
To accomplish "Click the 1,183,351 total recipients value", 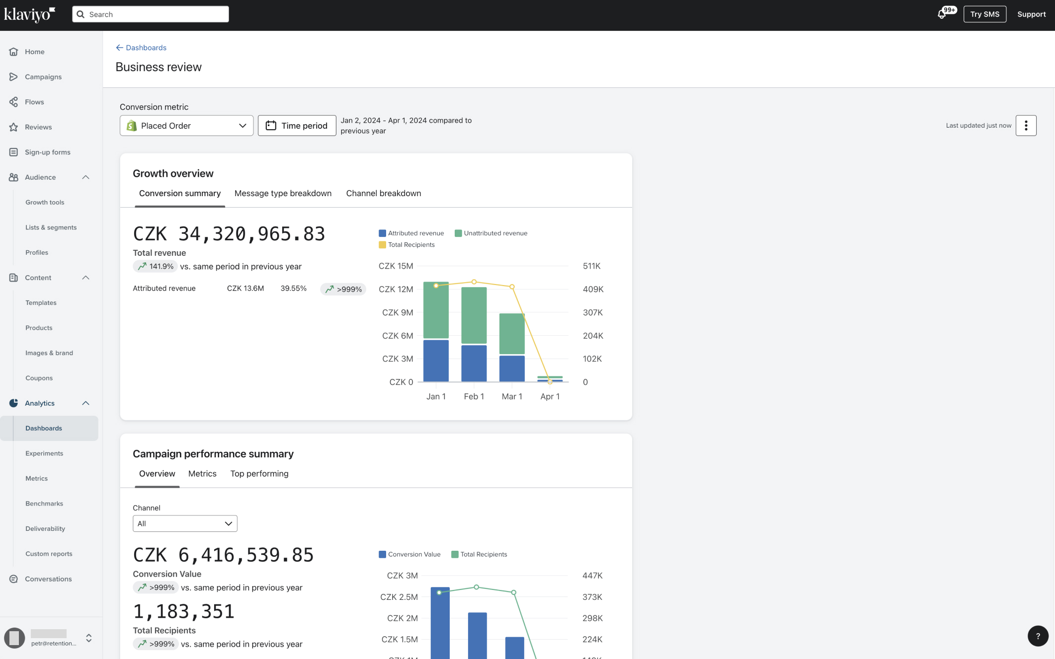I will tap(183, 612).
